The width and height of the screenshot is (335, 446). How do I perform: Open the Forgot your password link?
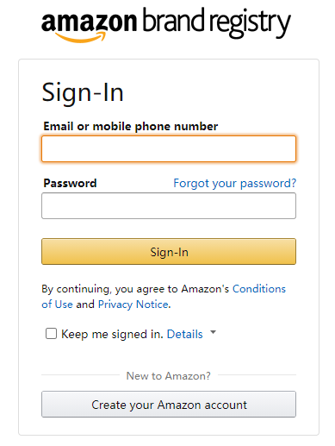coord(235,184)
